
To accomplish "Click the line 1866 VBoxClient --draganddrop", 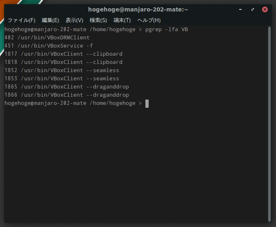I will coord(67,95).
